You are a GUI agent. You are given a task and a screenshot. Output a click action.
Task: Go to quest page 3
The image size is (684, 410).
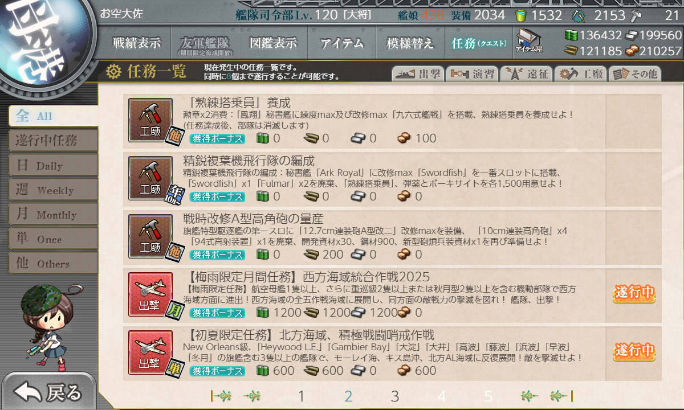point(395,396)
